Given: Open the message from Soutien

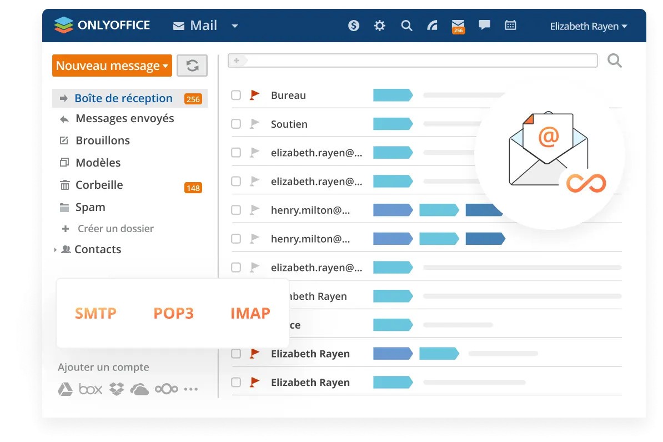Looking at the screenshot, I should coord(289,124).
